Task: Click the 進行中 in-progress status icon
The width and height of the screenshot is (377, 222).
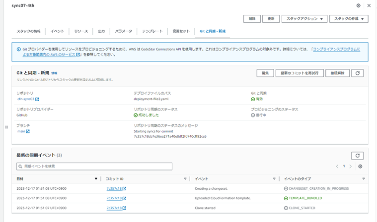Action: (x=253, y=115)
